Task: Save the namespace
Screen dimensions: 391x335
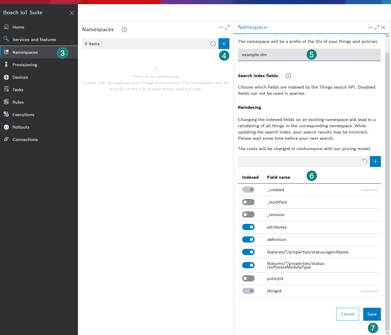Action: tap(372, 314)
